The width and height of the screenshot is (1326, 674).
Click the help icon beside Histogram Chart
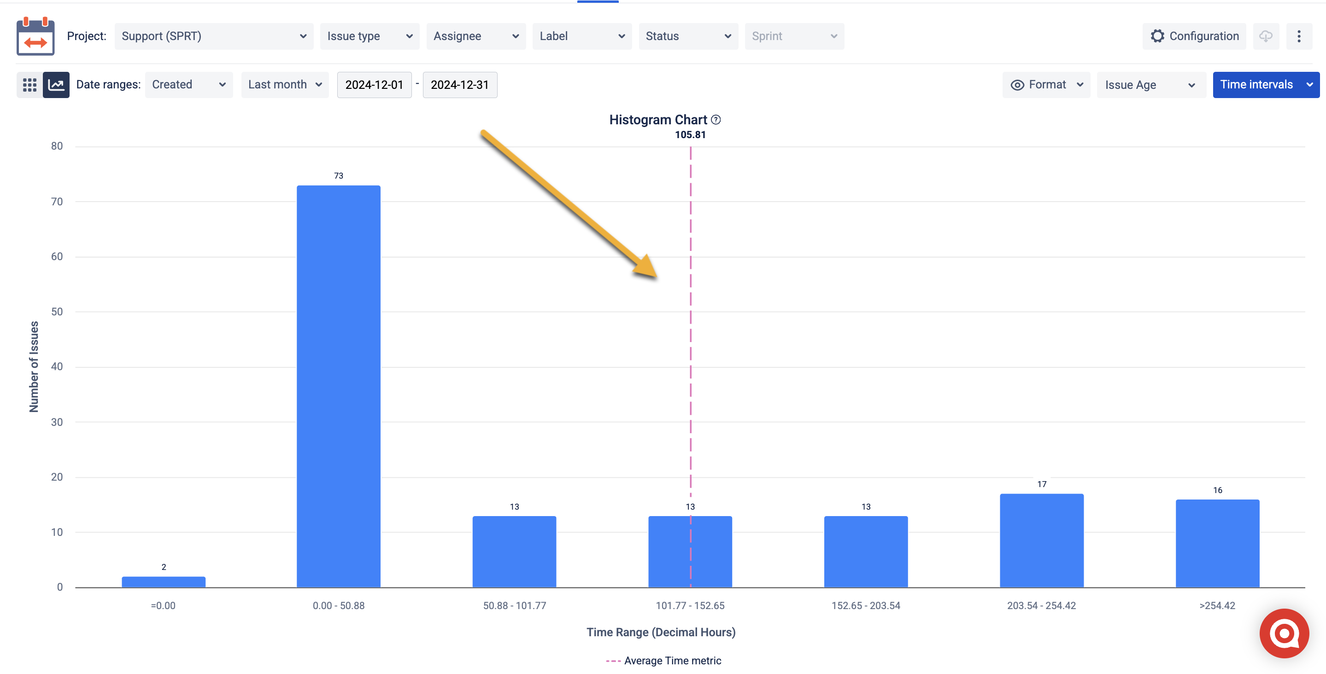716,119
